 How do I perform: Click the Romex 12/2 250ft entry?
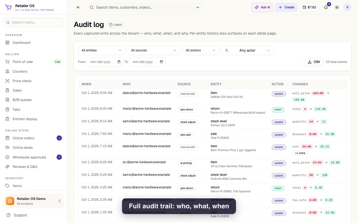pyautogui.click(x=223, y=125)
